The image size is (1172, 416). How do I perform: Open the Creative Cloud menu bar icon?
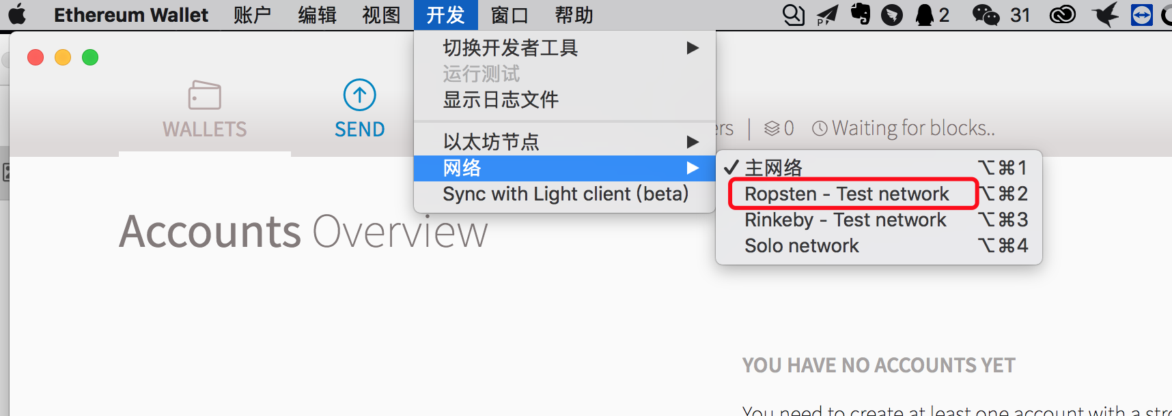pos(1063,14)
